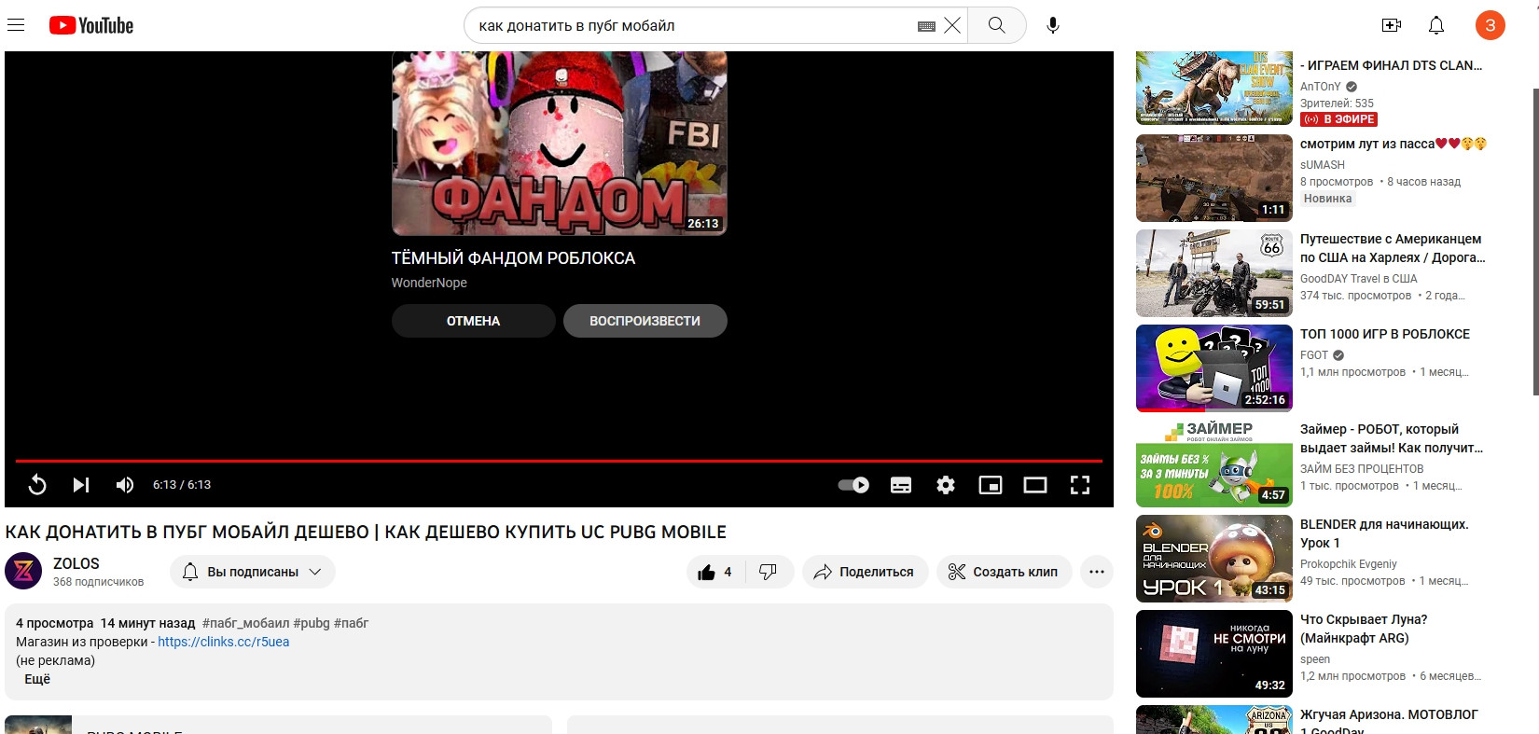
Task: Start voice search with microphone icon
Action: (1053, 25)
